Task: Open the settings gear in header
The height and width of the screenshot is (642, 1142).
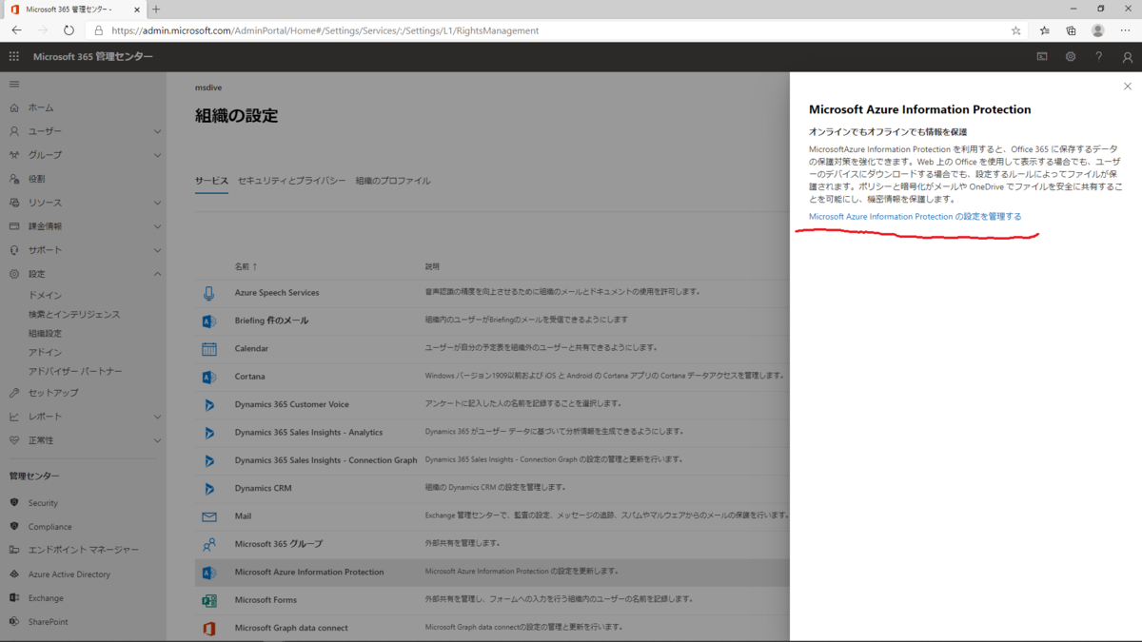Action: [1071, 57]
